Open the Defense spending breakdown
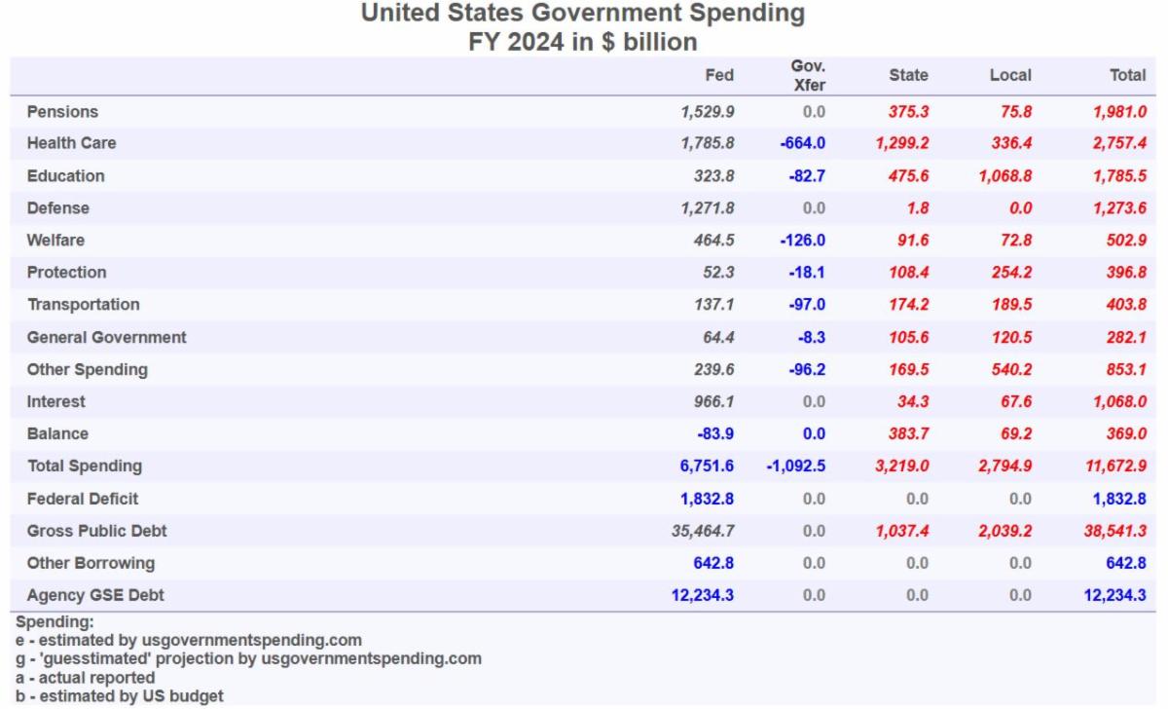This screenshot has width=1168, height=709. (57, 208)
